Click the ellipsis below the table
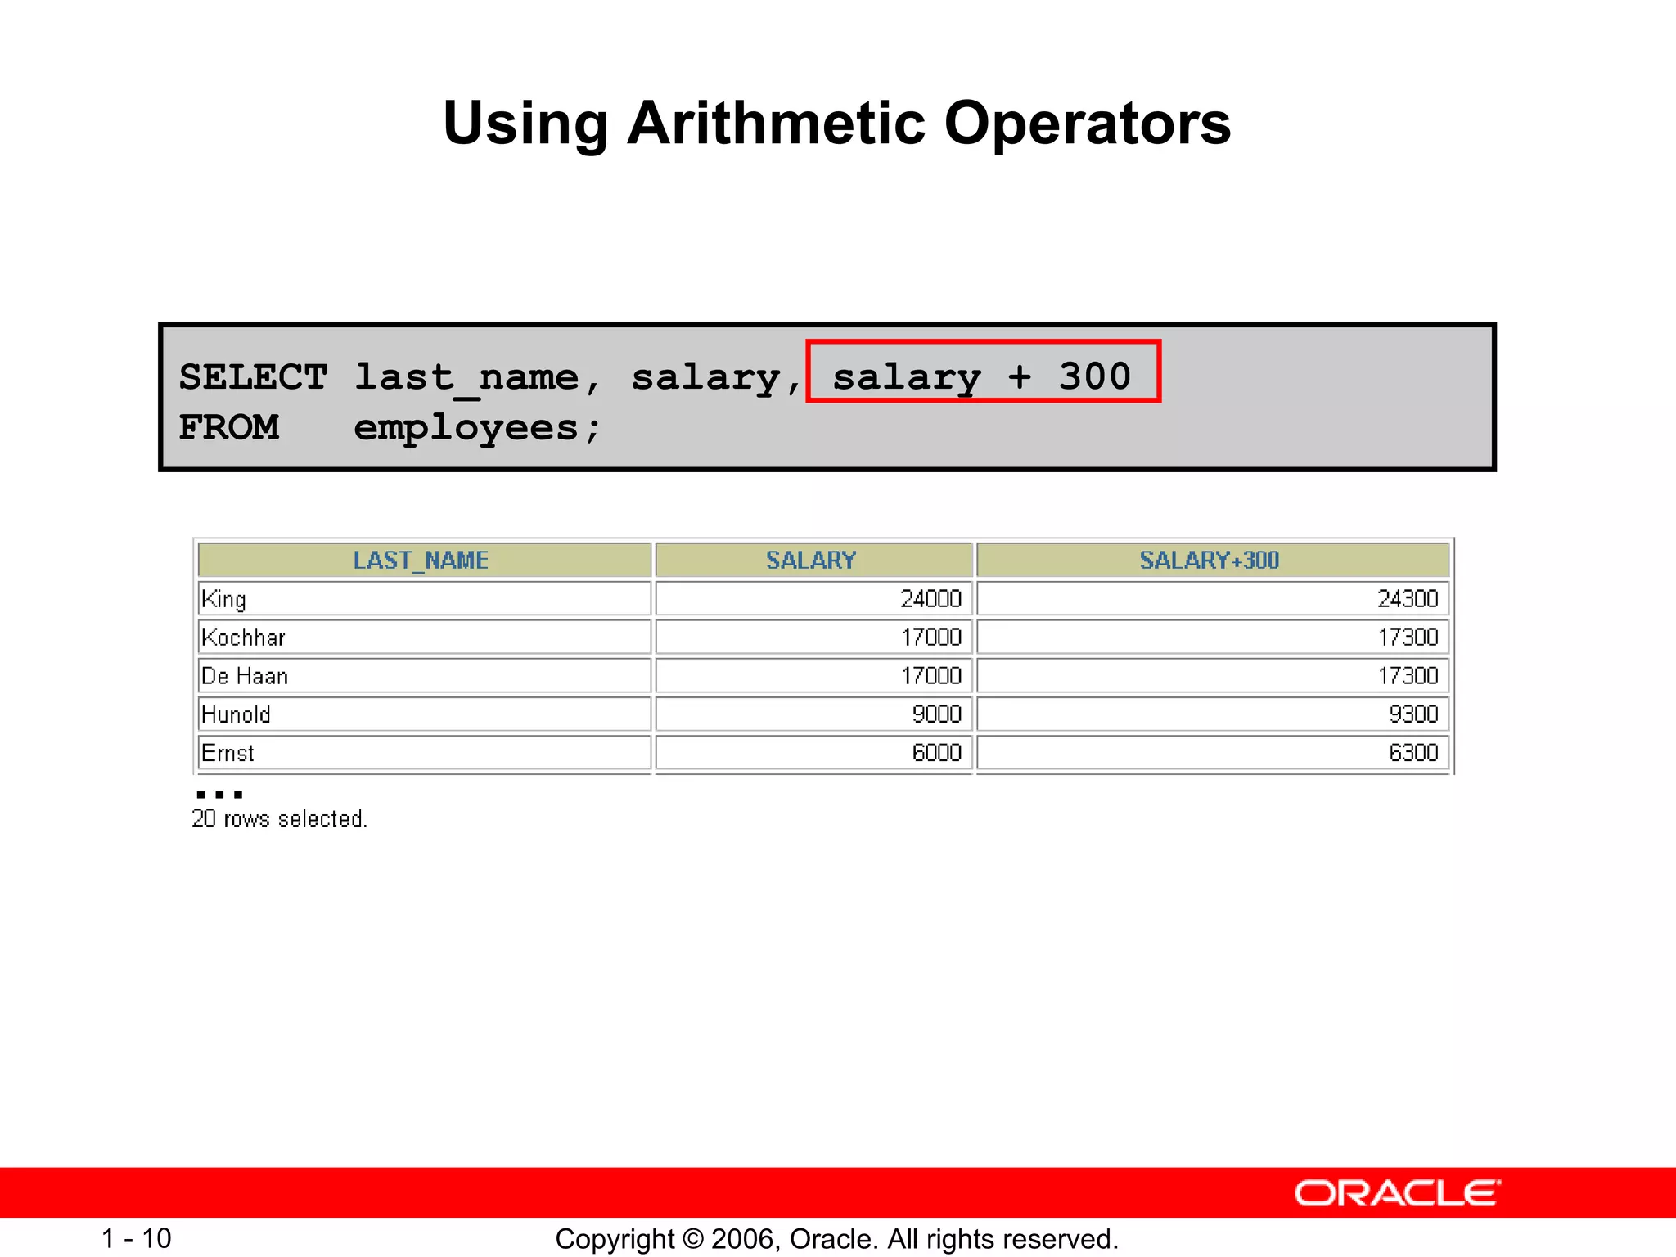Image resolution: width=1676 pixels, height=1257 pixels. [x=219, y=794]
